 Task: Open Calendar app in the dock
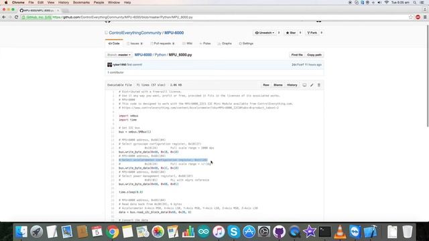pos(97,232)
